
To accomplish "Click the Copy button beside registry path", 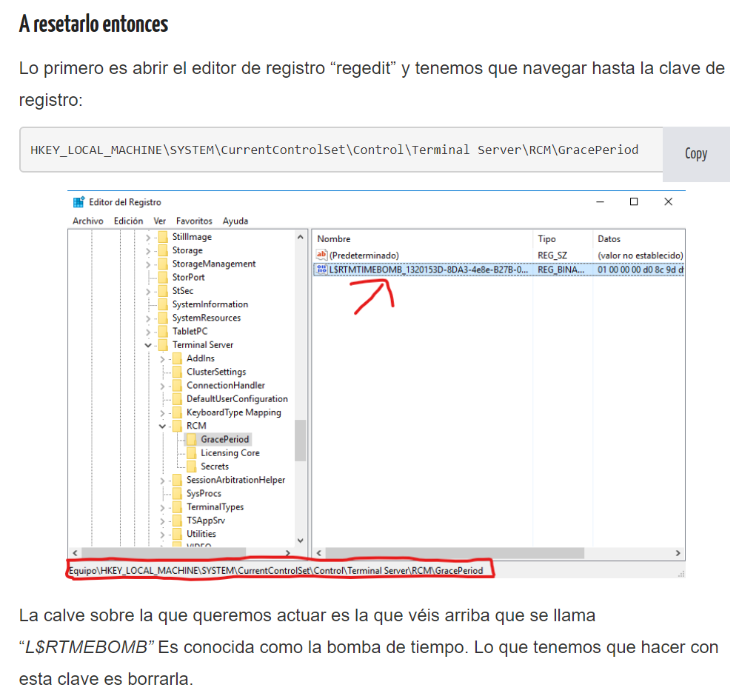I will [x=695, y=154].
